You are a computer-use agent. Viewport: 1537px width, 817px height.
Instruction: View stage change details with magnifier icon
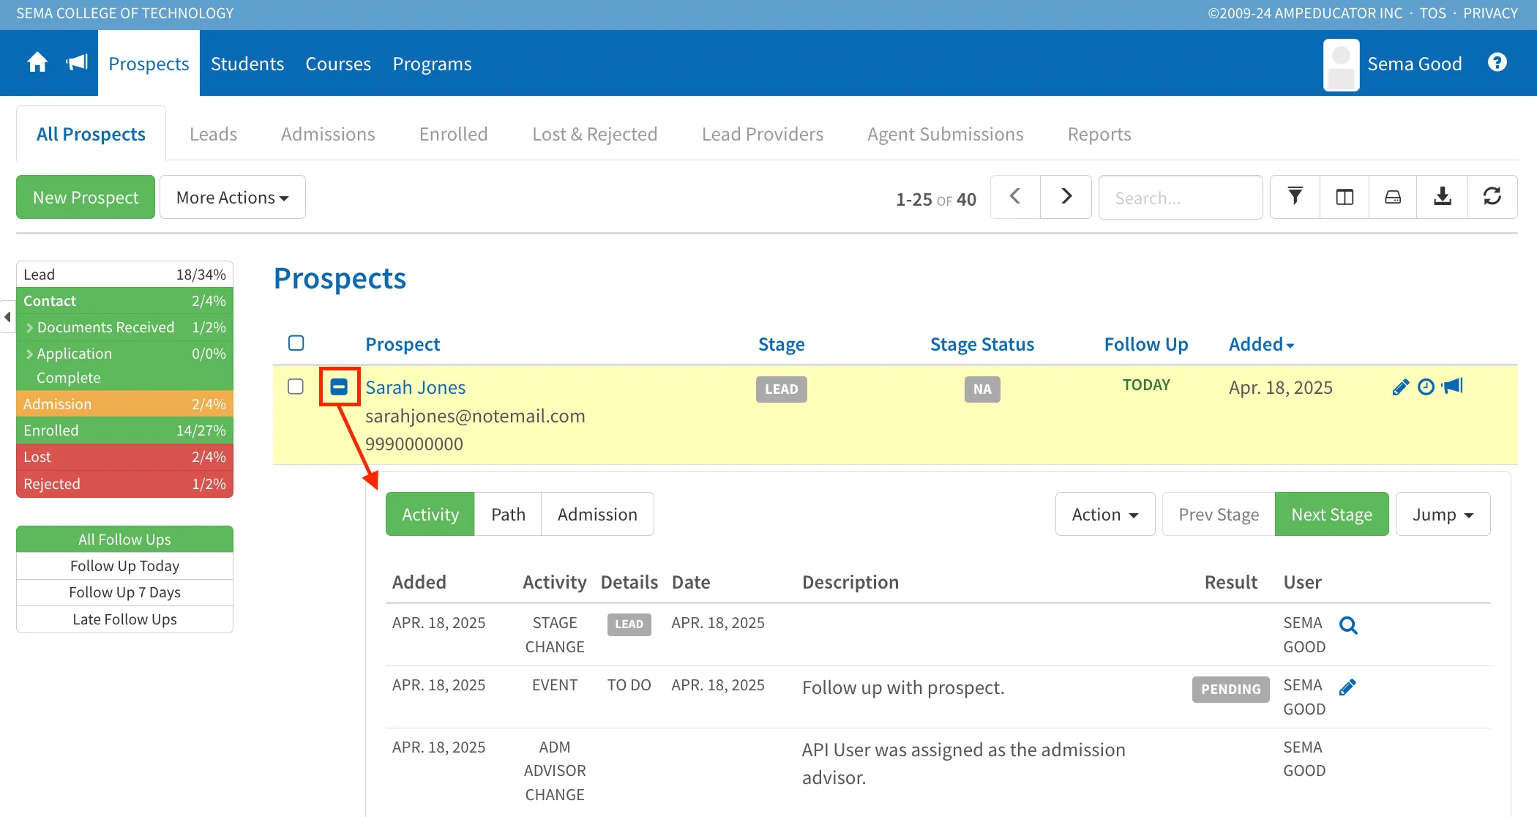pos(1348,625)
